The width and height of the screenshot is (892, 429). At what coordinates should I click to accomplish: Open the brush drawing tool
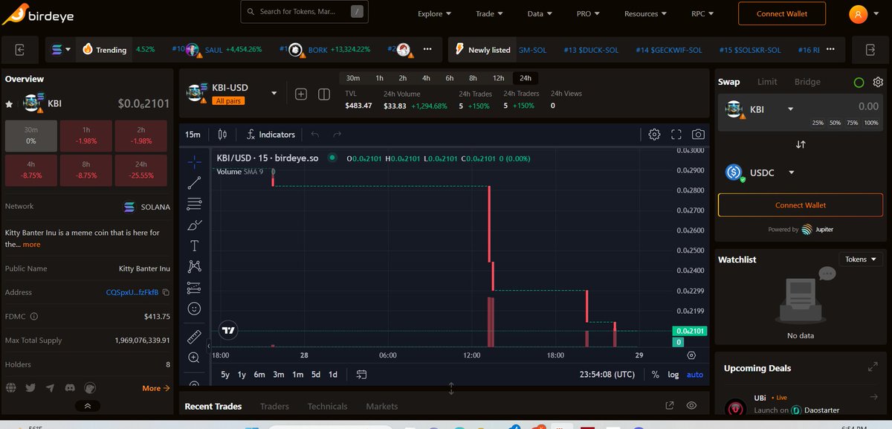(194, 225)
